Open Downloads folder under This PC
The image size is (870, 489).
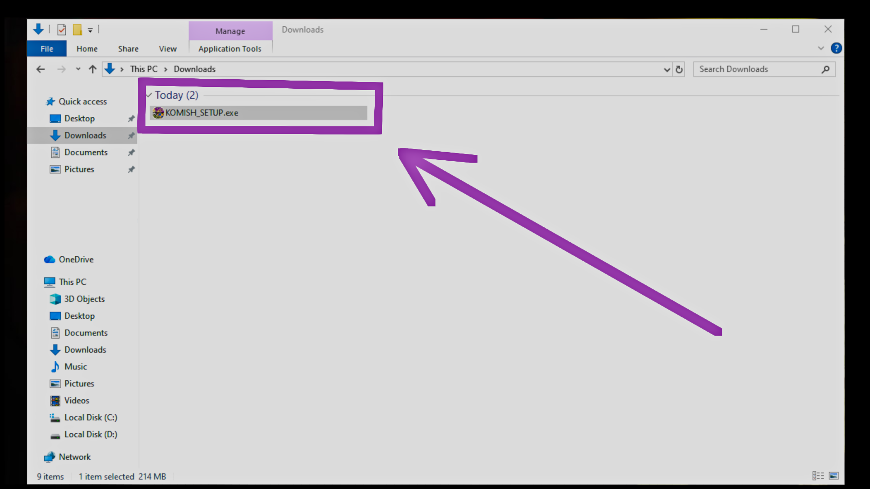pyautogui.click(x=85, y=350)
